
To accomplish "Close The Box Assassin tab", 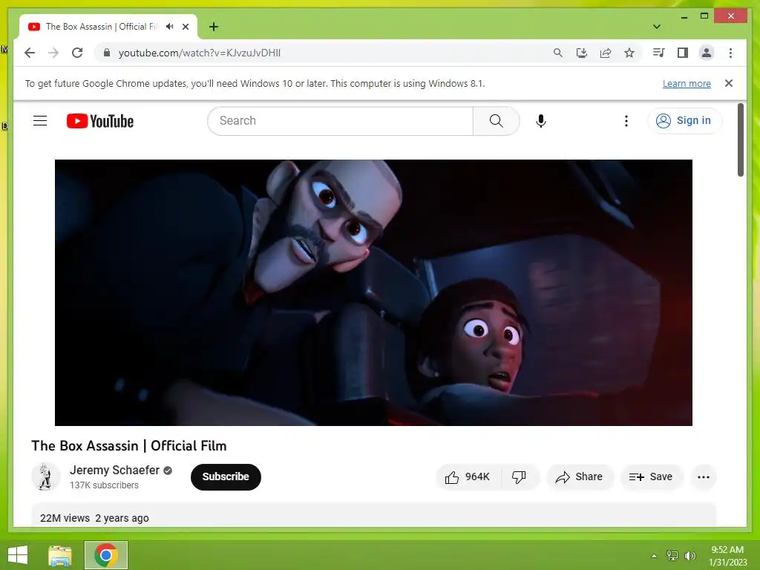I will pos(185,27).
